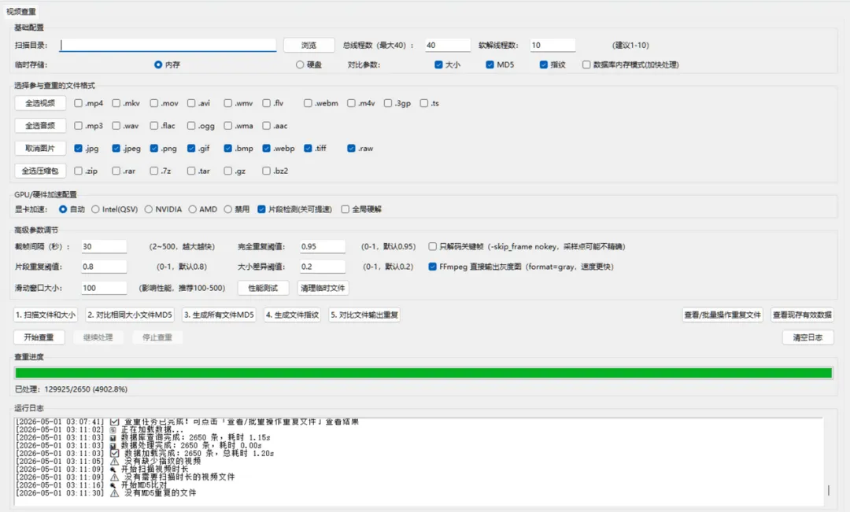The image size is (850, 512).
Task: Check the .avi format checkbox
Action: point(191,103)
